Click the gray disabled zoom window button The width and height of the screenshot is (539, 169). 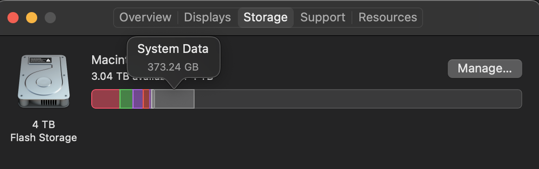pos(50,18)
